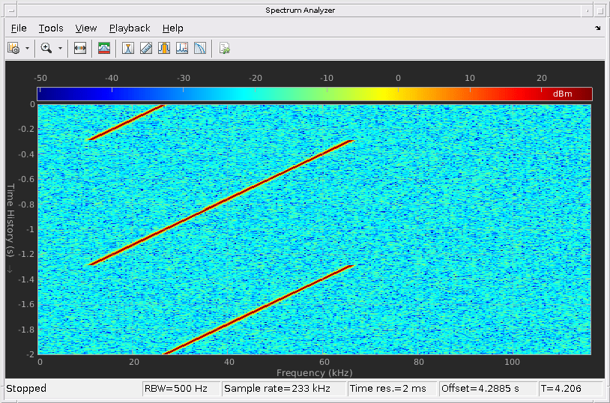Click the T=4.206 status entry
610x403 pixels.
click(x=571, y=388)
